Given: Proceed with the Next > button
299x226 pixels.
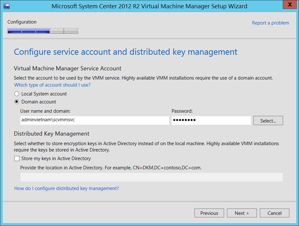Looking at the screenshot, I should tap(242, 213).
